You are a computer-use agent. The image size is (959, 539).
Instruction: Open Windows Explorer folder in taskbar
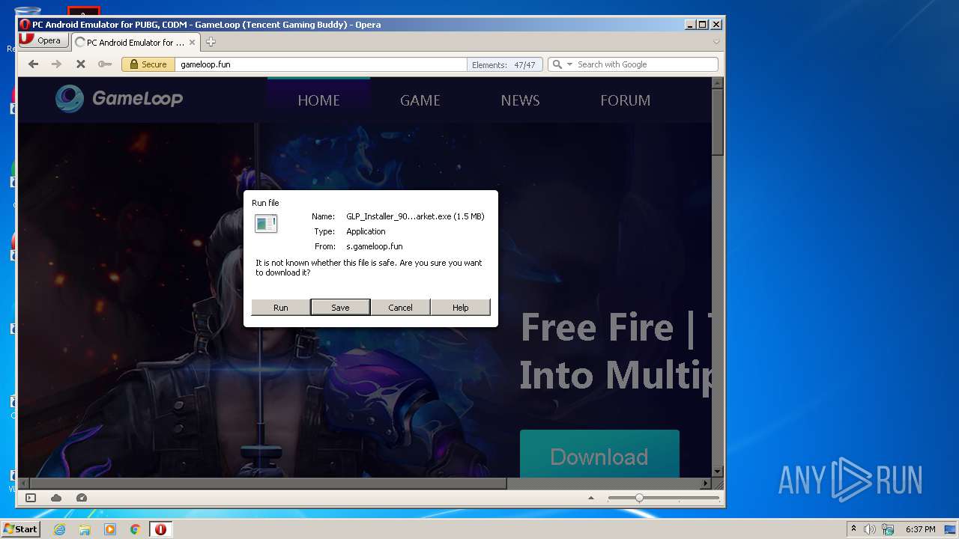pyautogui.click(x=85, y=529)
